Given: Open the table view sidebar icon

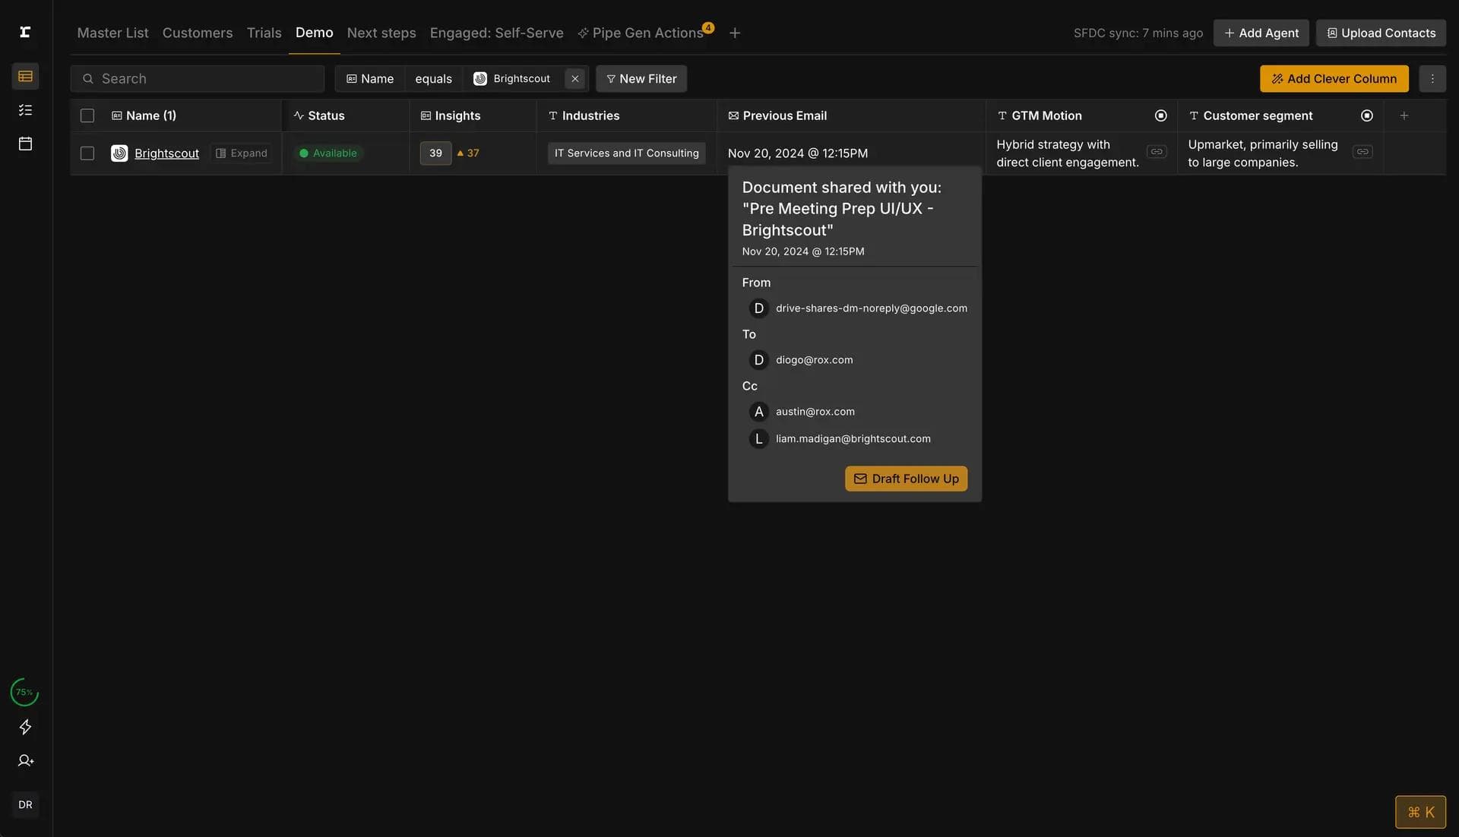Looking at the screenshot, I should tap(25, 76).
